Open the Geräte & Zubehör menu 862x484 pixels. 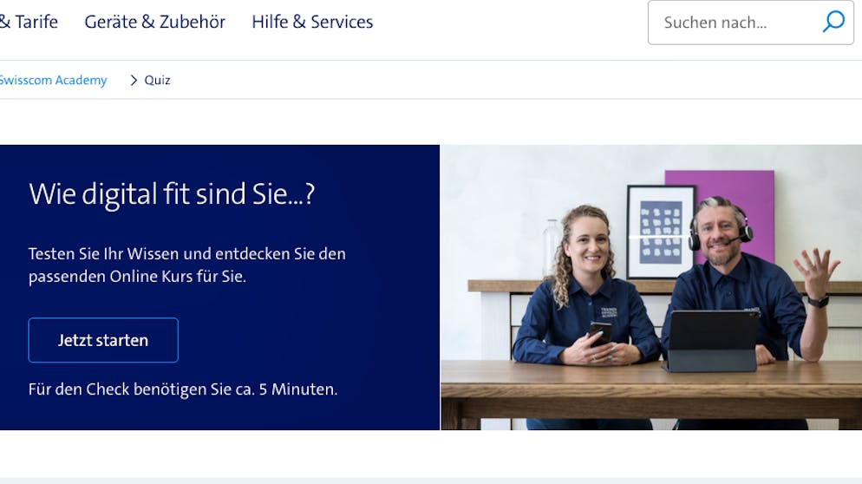tap(155, 22)
